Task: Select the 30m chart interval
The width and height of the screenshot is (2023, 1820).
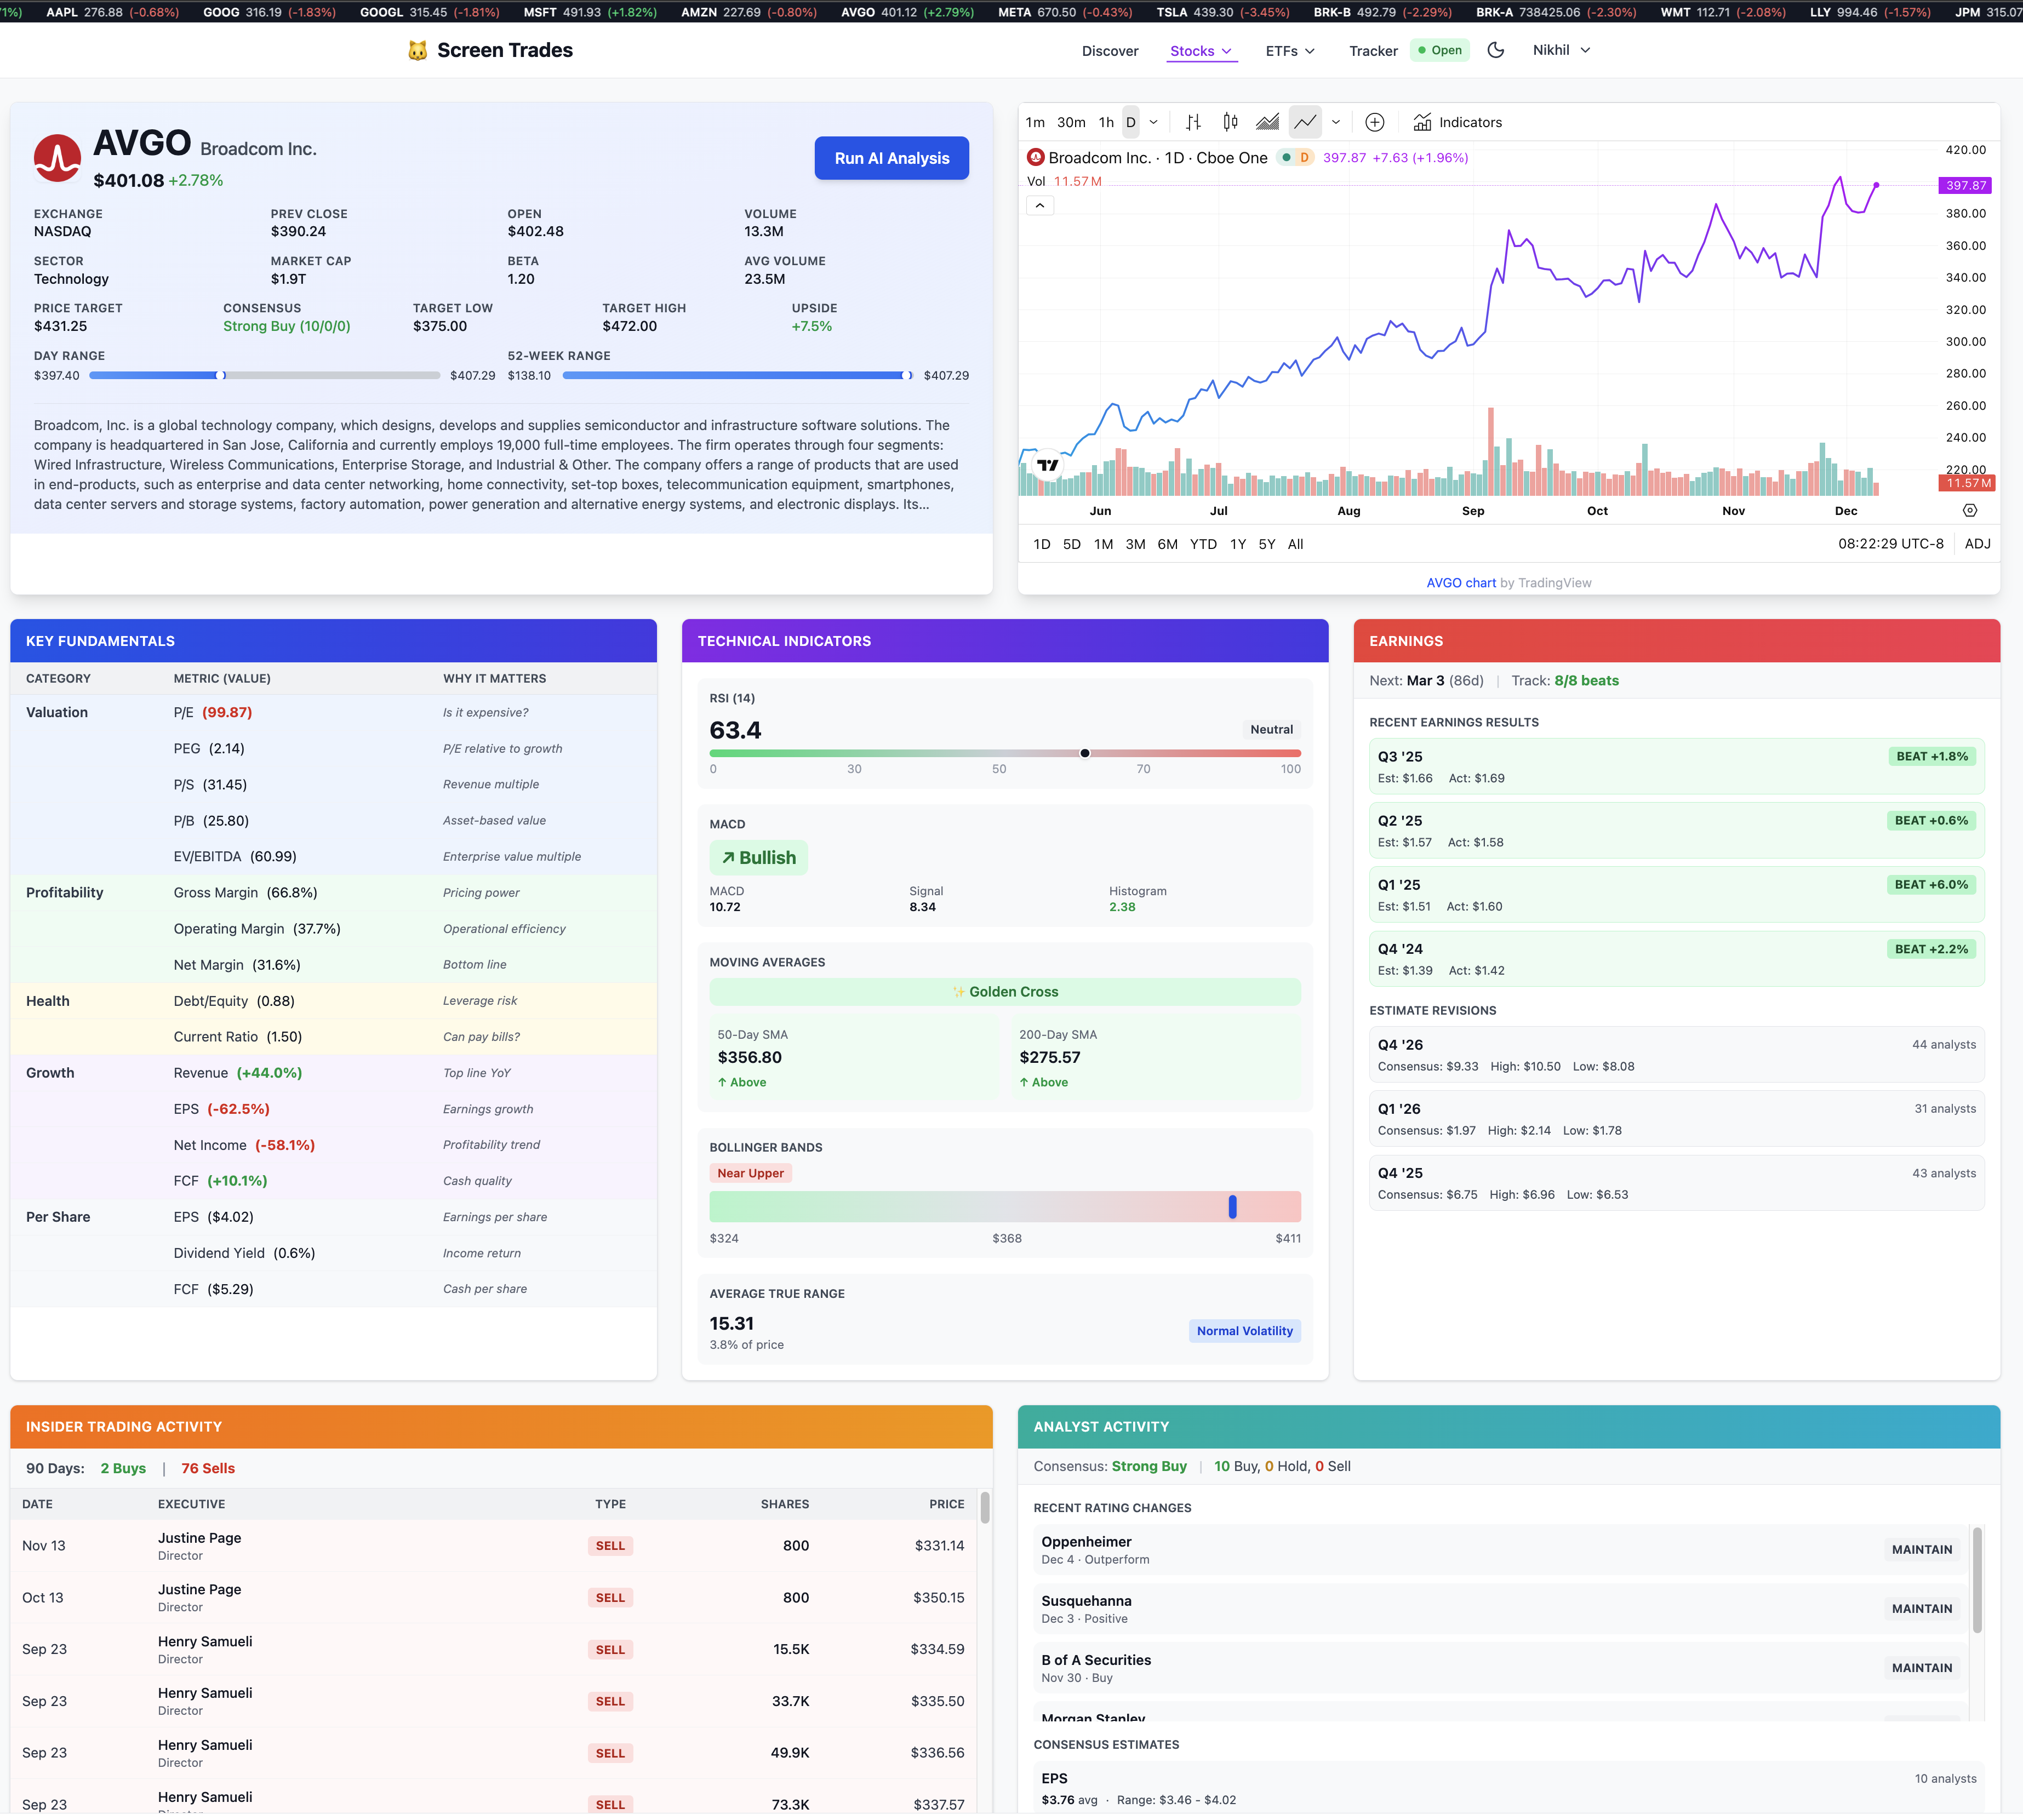Action: (1071, 122)
